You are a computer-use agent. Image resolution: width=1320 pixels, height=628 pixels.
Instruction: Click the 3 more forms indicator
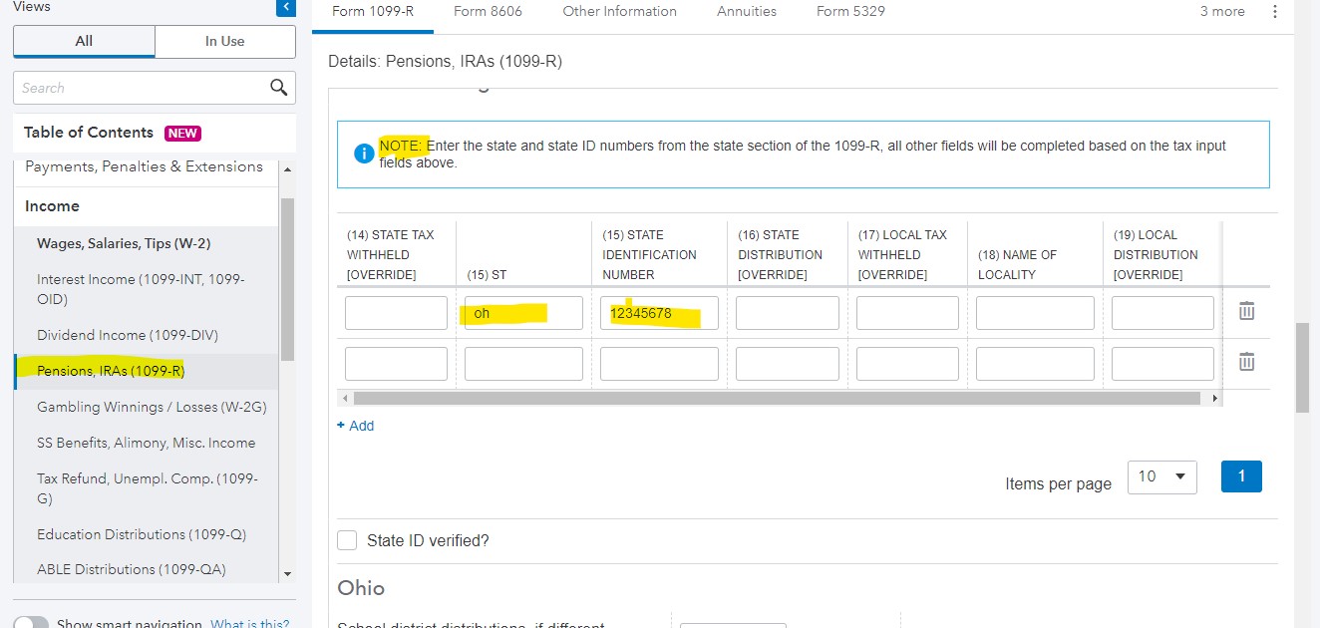tap(1222, 11)
